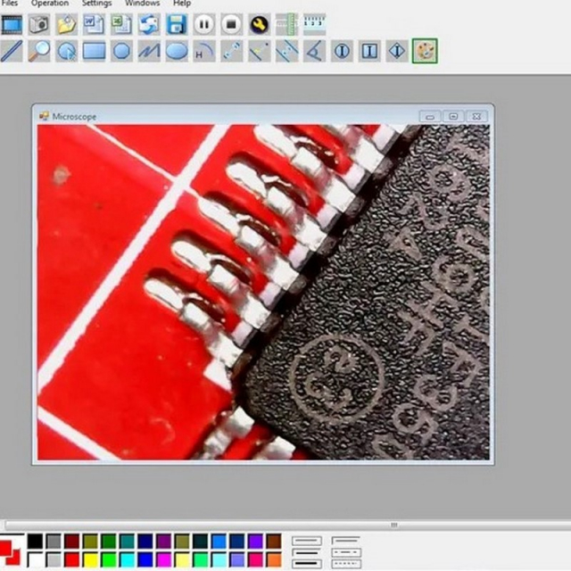Select the line drawing tool
This screenshot has height=571, width=571.
click(x=11, y=51)
